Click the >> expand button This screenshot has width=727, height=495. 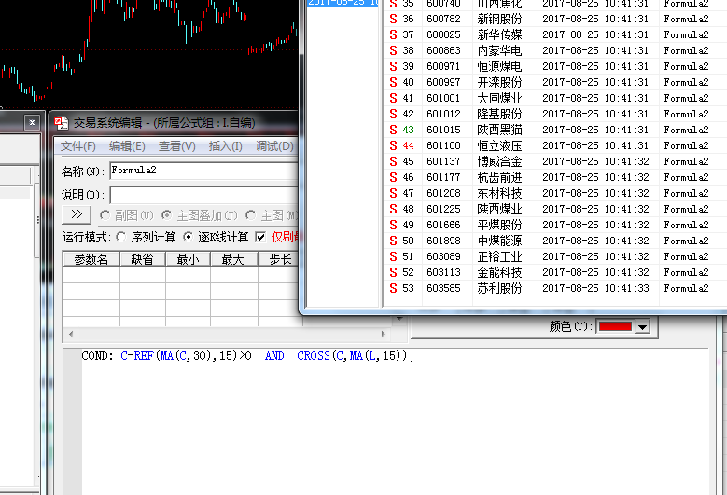(x=77, y=214)
